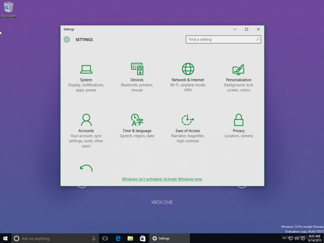Open the Recycle Bin desktop icon

point(9,10)
